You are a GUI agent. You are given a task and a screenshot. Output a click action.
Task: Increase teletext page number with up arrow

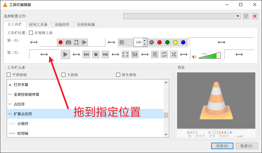[x=145, y=40]
